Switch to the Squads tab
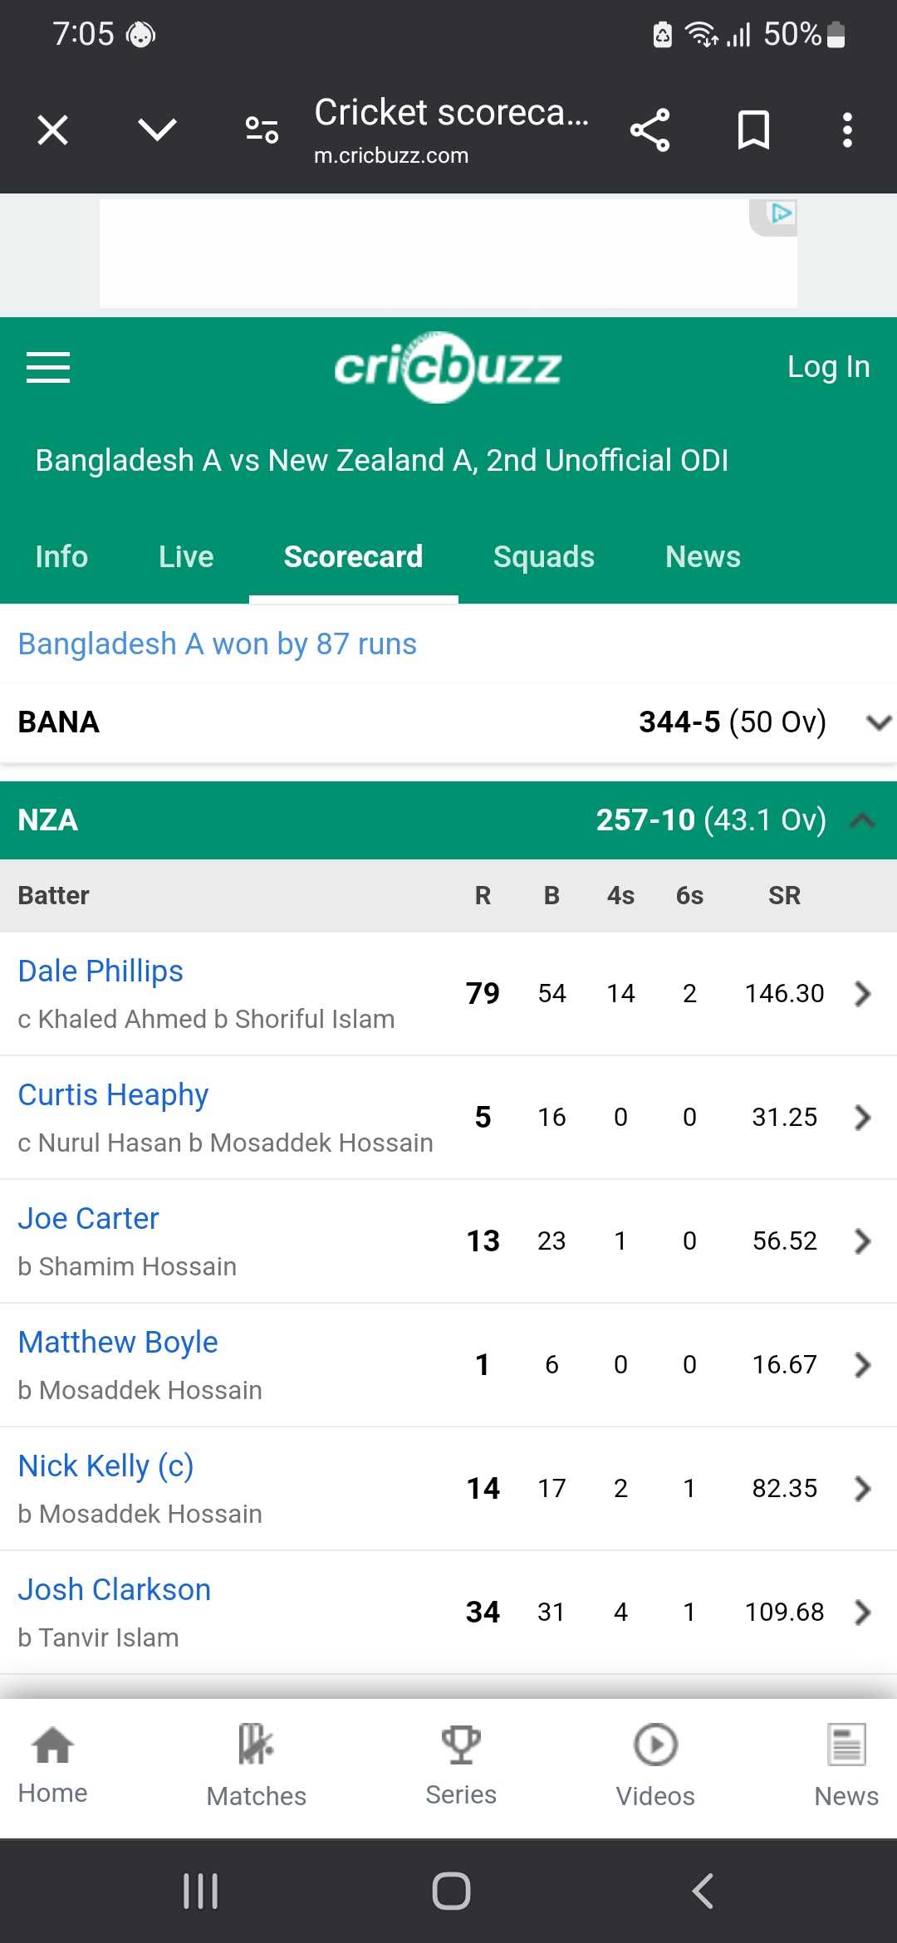Screen dimensions: 897x1943 click(x=544, y=557)
